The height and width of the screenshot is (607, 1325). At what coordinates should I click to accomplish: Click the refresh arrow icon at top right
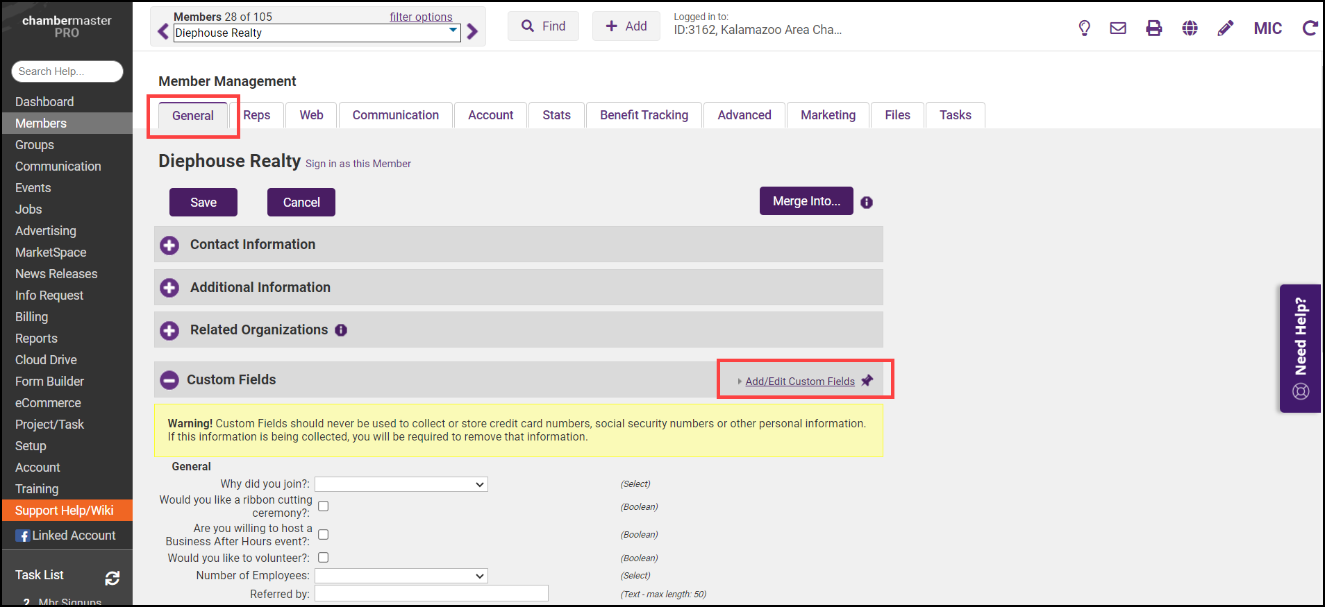tap(1310, 28)
